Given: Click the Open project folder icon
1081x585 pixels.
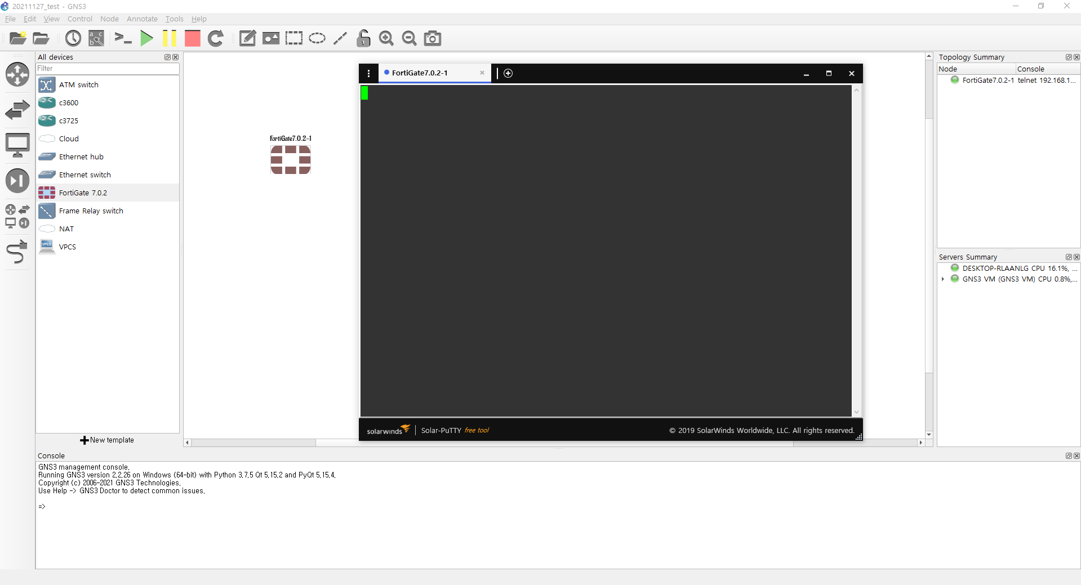Looking at the screenshot, I should [41, 38].
